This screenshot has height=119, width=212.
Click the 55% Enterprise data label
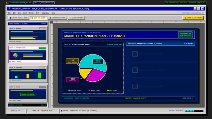[x=98, y=61]
